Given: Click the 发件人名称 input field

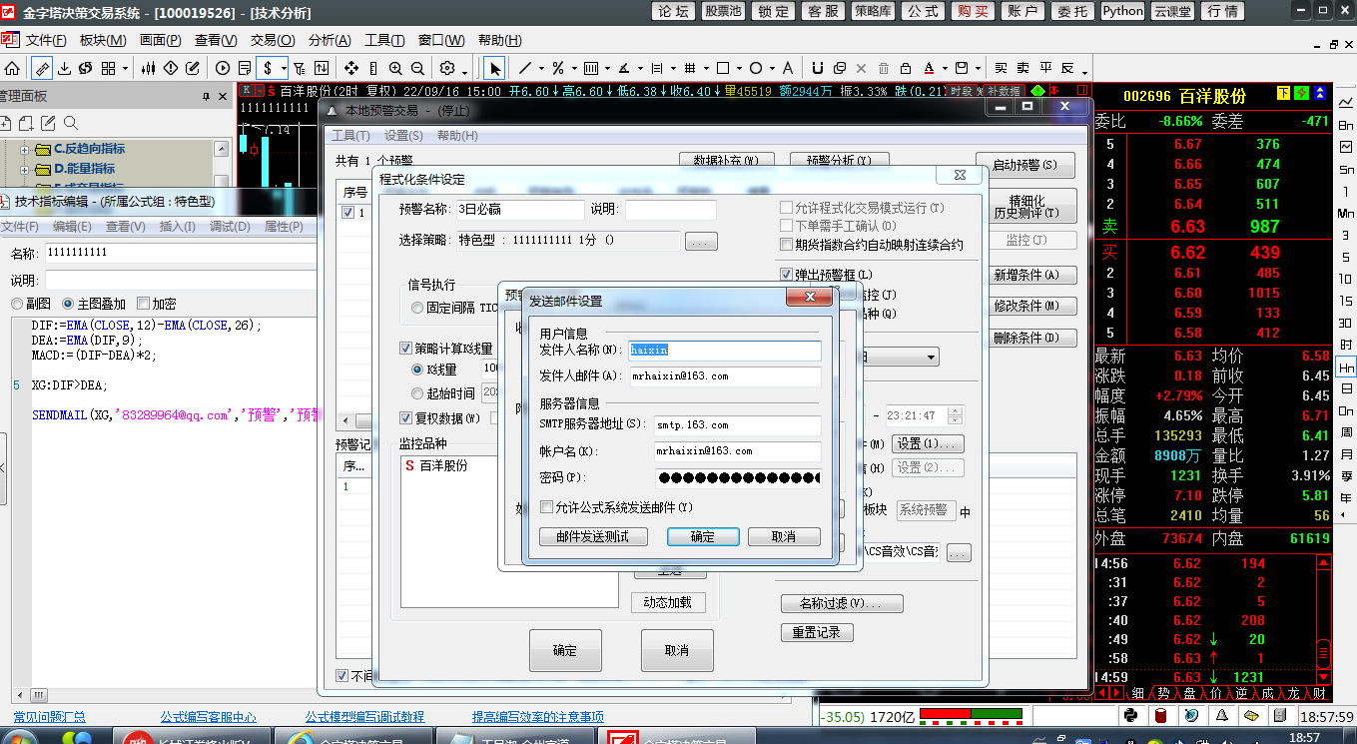Looking at the screenshot, I should pos(724,350).
